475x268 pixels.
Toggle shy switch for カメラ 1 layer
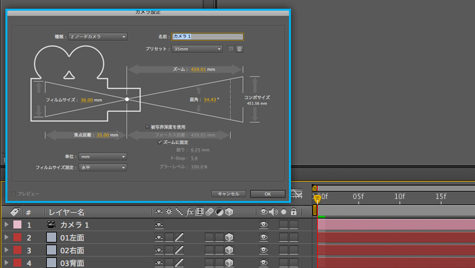click(159, 224)
